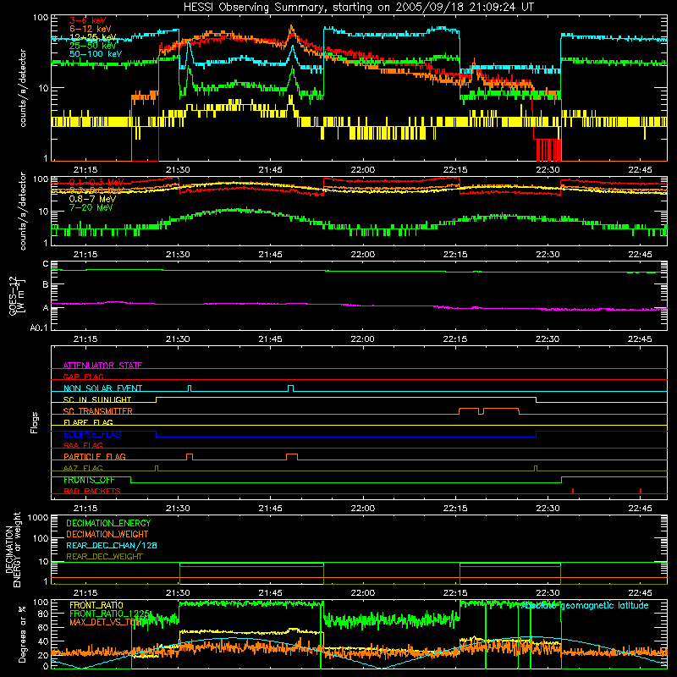Select the 40 tick on Degrees axis
Screen dimensions: 677x677
43,641
